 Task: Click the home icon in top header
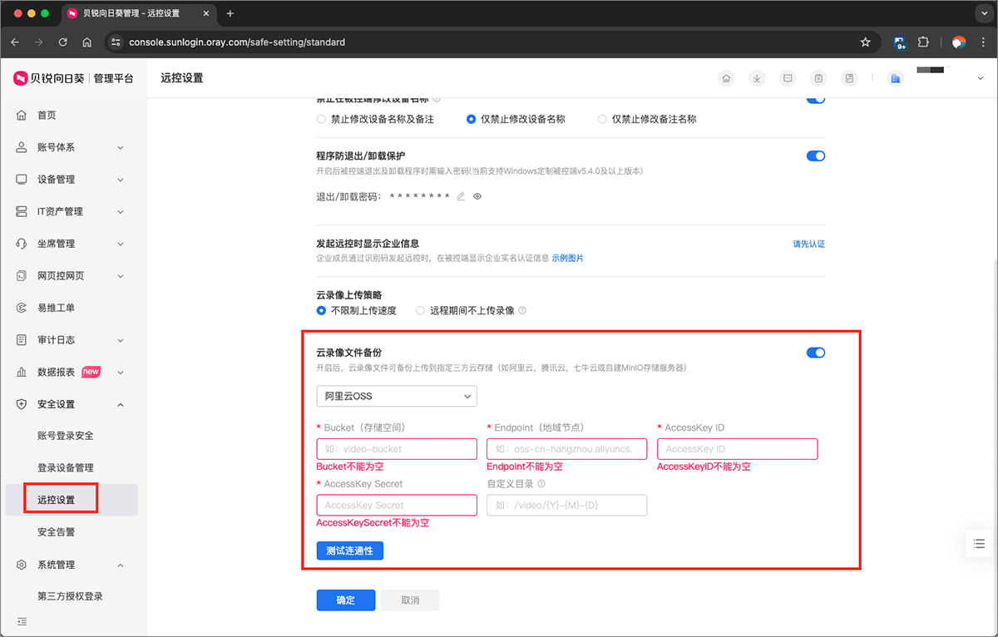[x=726, y=78]
